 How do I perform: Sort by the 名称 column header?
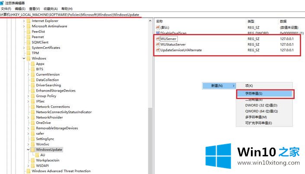pyautogui.click(x=159, y=21)
